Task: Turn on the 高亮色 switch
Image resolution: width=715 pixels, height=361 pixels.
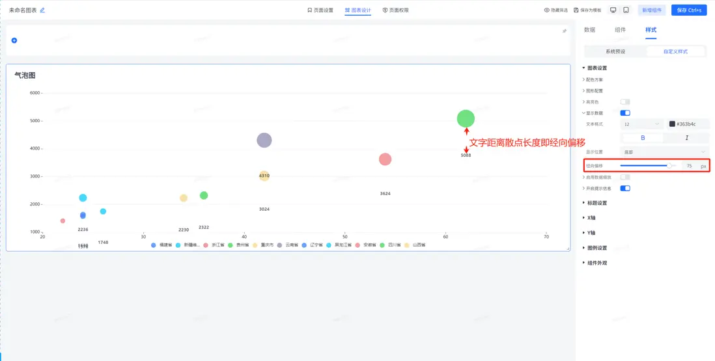Action: [x=625, y=102]
